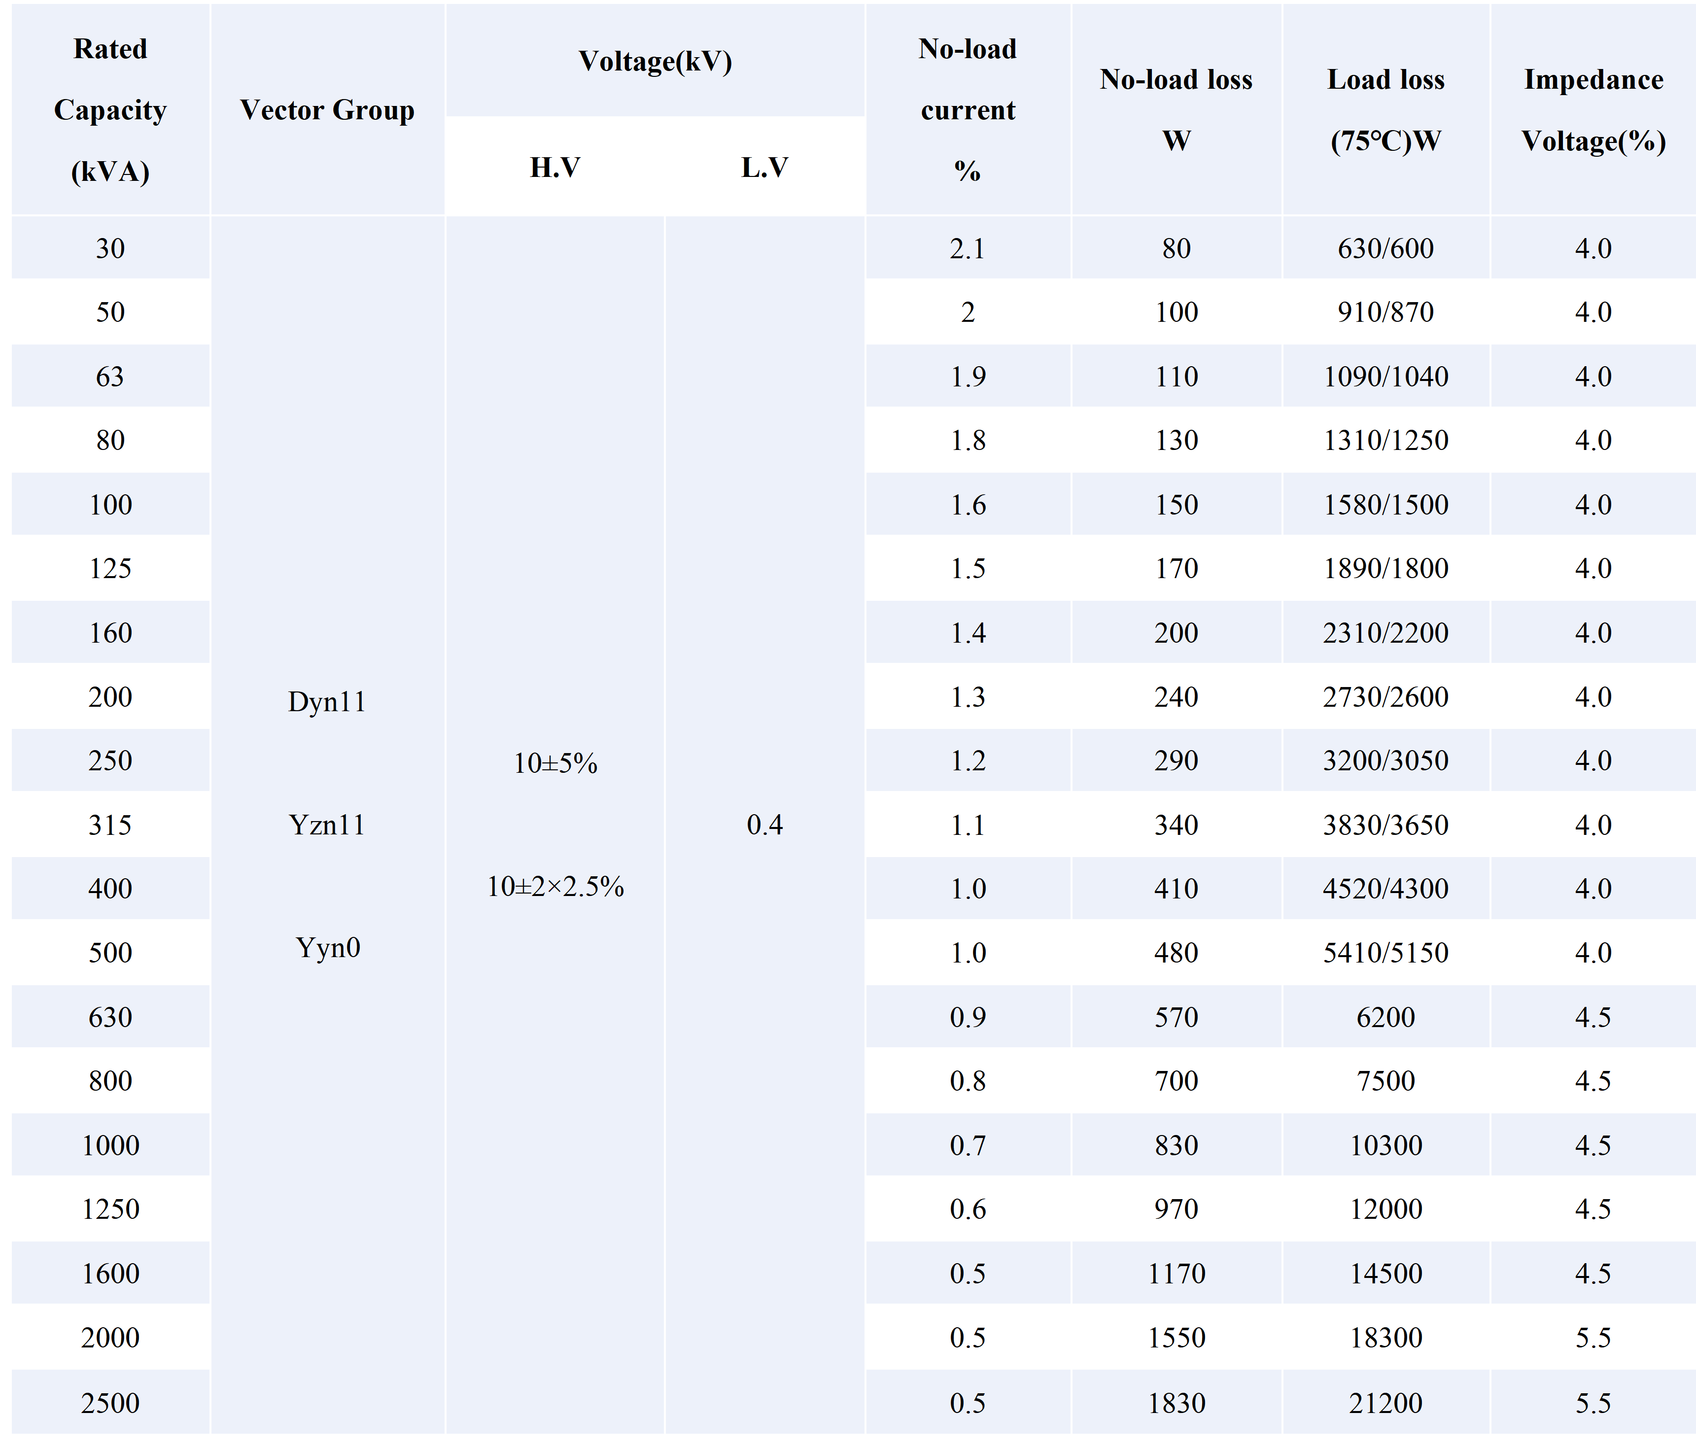Select impedance 4.0 in the 30 kVA row
This screenshot has width=1696, height=1447.
[x=1593, y=248]
